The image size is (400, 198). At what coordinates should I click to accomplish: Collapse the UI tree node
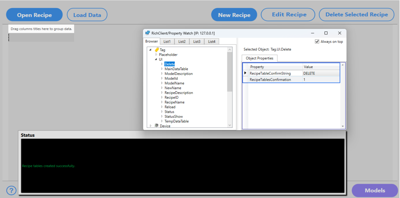pos(156,59)
